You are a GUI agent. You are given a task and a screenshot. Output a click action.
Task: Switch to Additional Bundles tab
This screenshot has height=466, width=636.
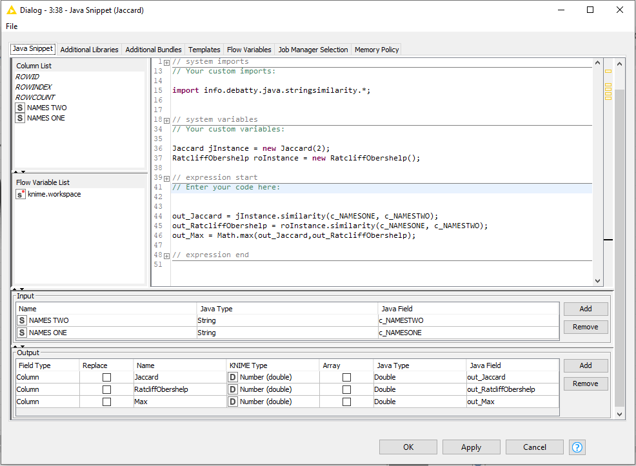coord(154,50)
